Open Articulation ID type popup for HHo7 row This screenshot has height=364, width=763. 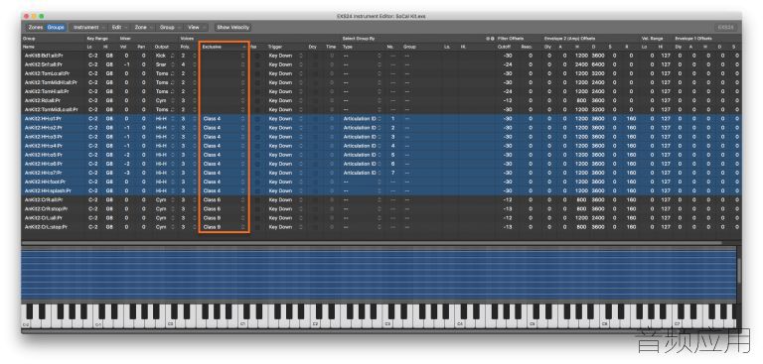(362, 173)
